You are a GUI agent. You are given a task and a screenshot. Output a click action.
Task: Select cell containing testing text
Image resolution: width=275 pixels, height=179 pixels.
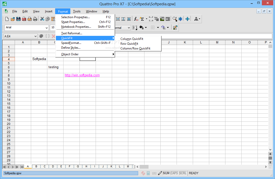coord(55,67)
